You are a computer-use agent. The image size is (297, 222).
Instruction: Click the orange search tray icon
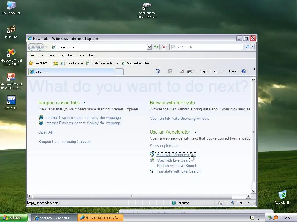coord(276,218)
